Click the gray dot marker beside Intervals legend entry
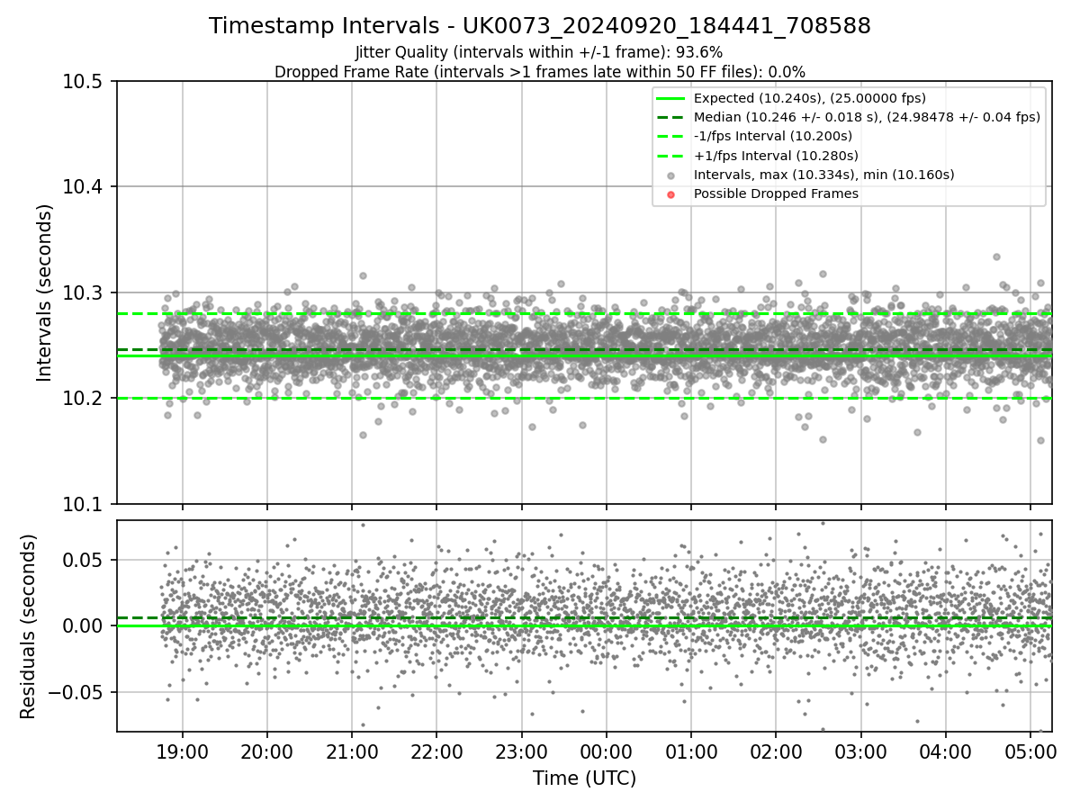 (670, 175)
